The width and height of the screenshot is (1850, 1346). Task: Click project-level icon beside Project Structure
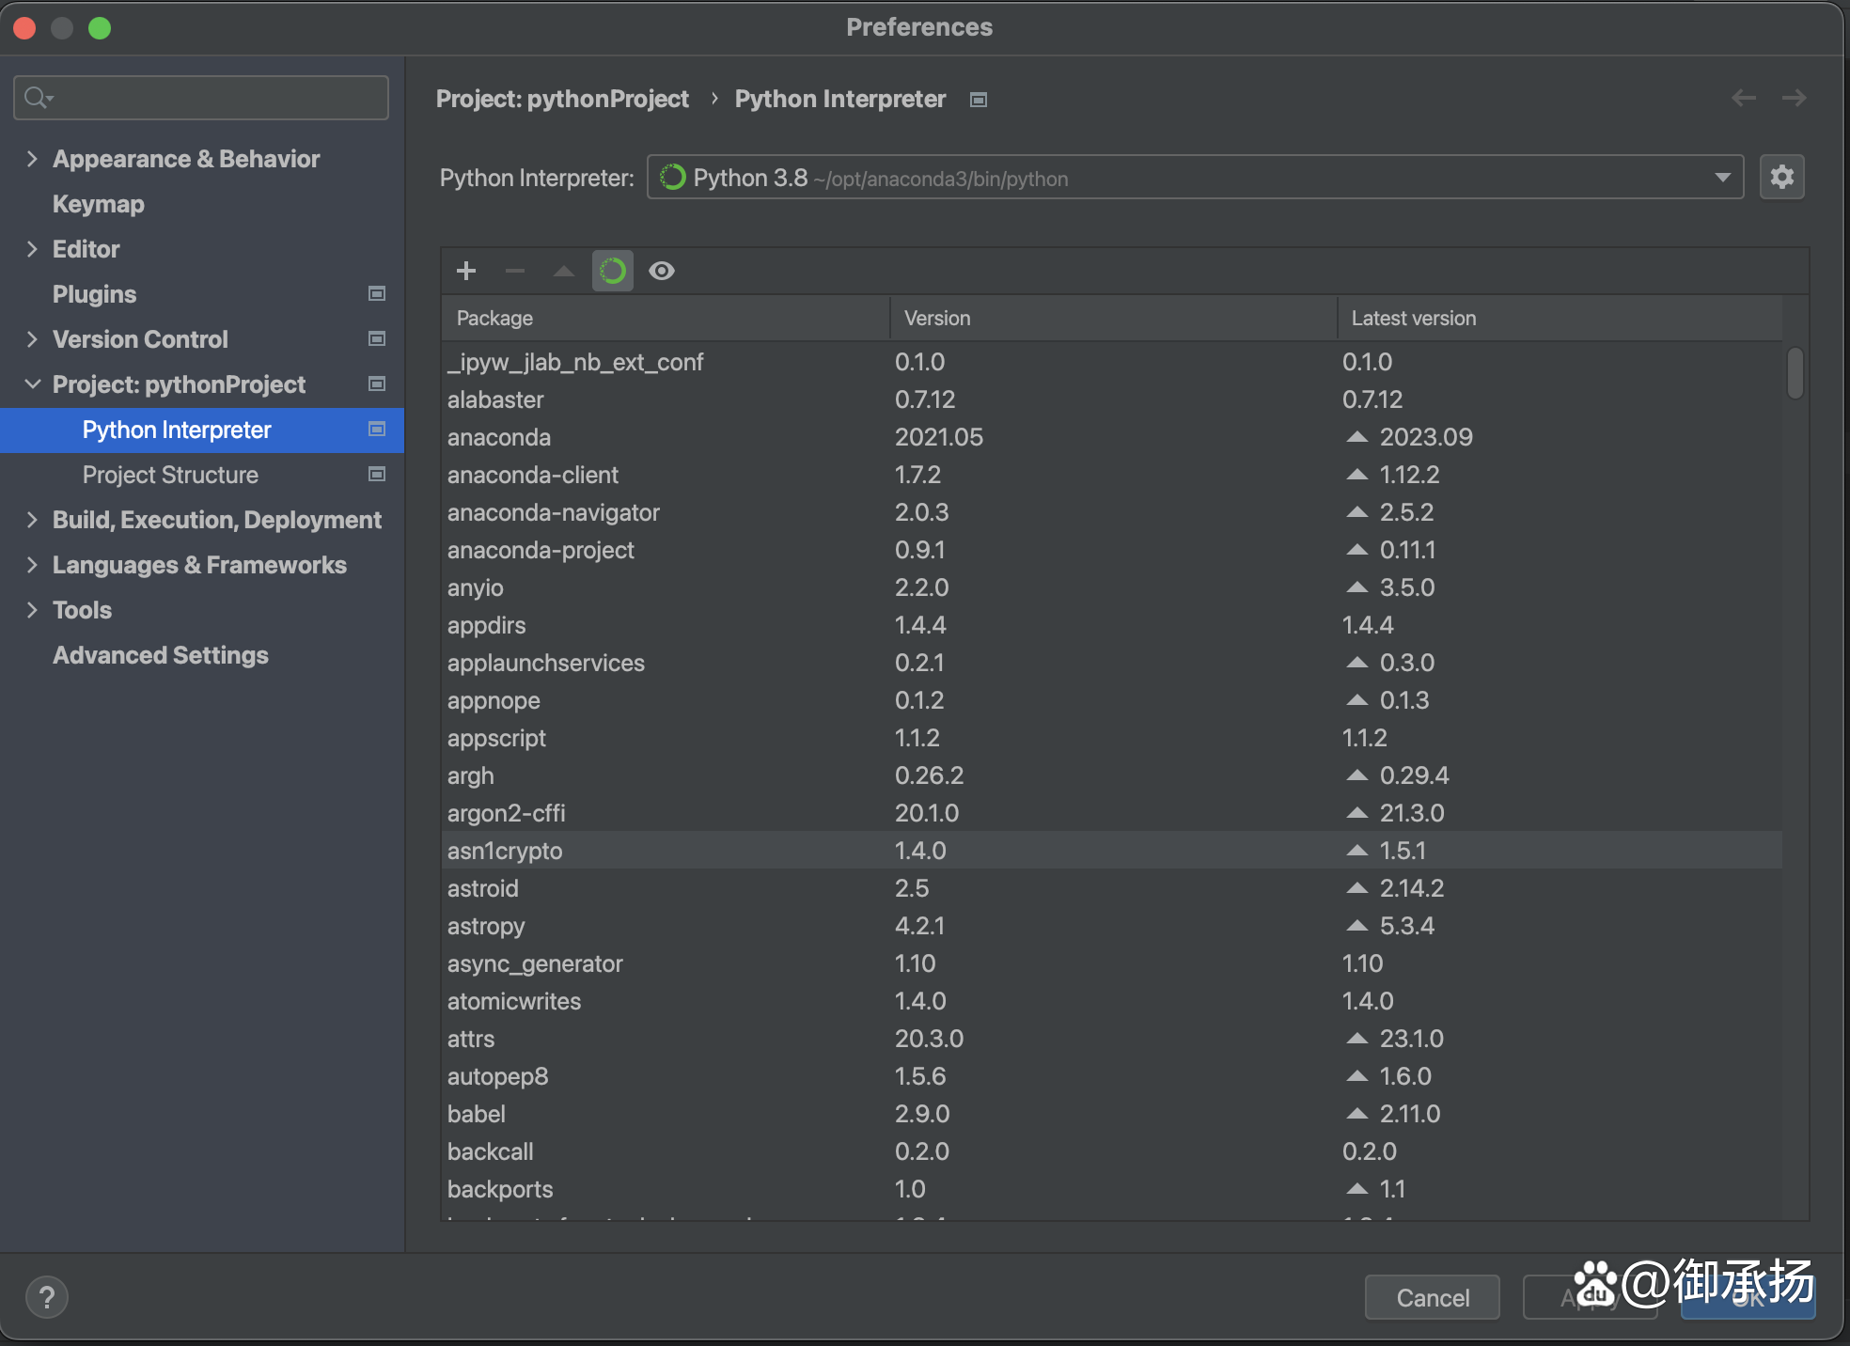377,475
